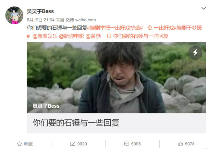This screenshot has width=208, height=149.
Task: Visit @新浪娱乐 mention
Action: (45, 36)
